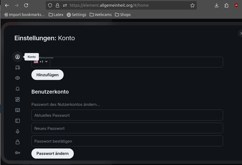
Task: Open sidebar settings tab icon
Action: pyautogui.click(x=18, y=121)
